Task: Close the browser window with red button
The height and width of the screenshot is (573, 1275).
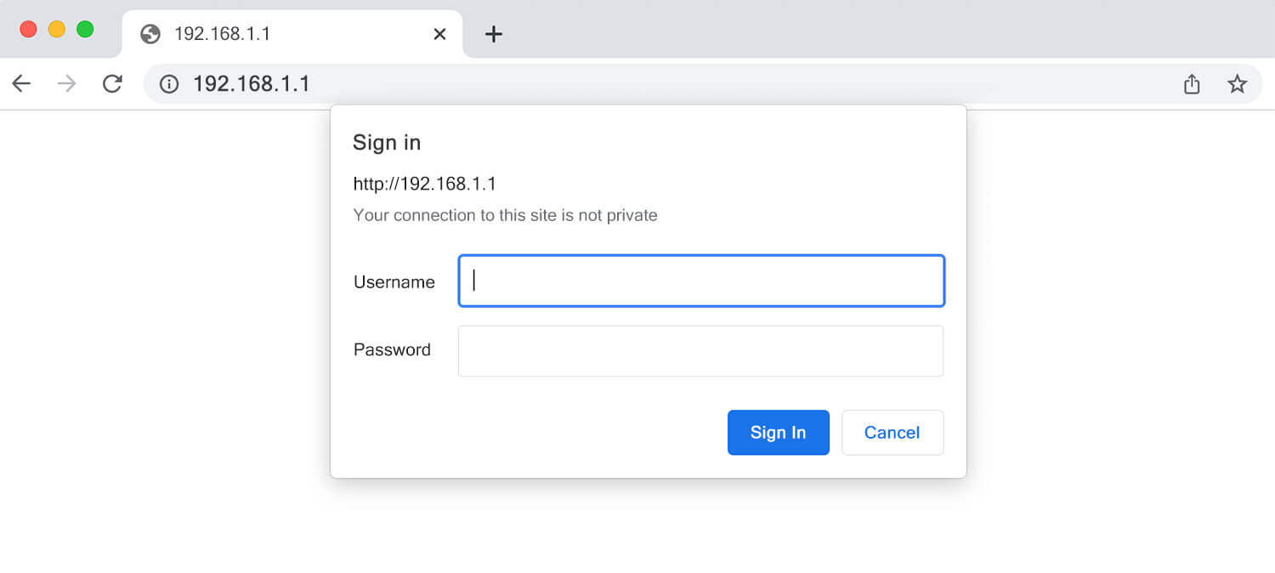Action: click(x=28, y=29)
